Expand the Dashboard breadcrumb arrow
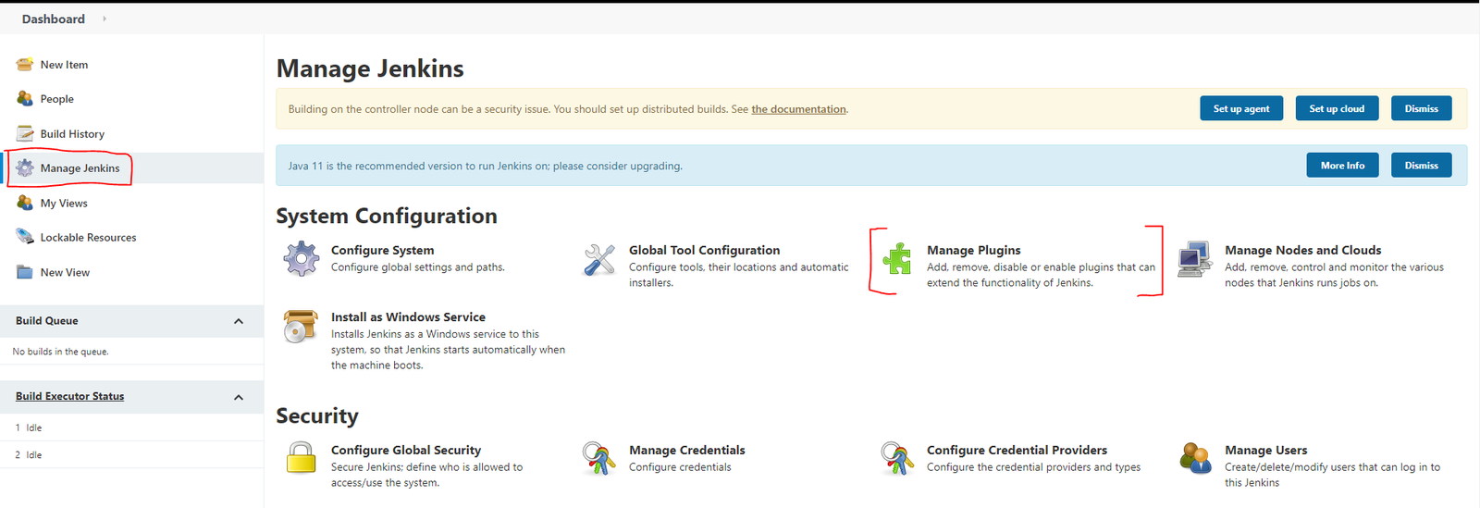This screenshot has height=508, width=1480. click(x=105, y=19)
